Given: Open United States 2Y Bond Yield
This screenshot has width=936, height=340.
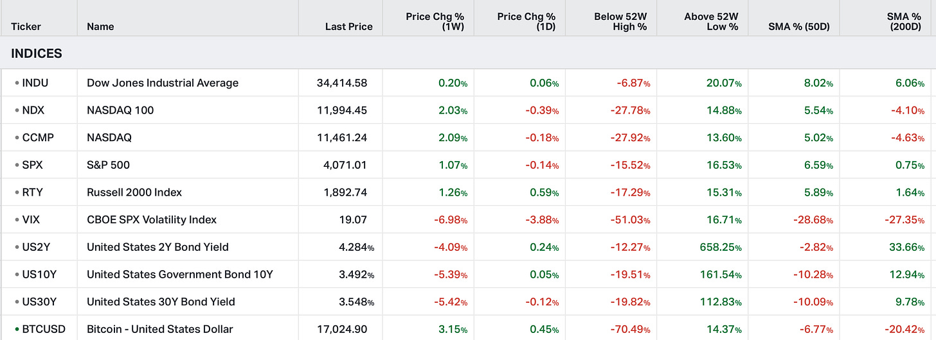Looking at the screenshot, I should 157,247.
